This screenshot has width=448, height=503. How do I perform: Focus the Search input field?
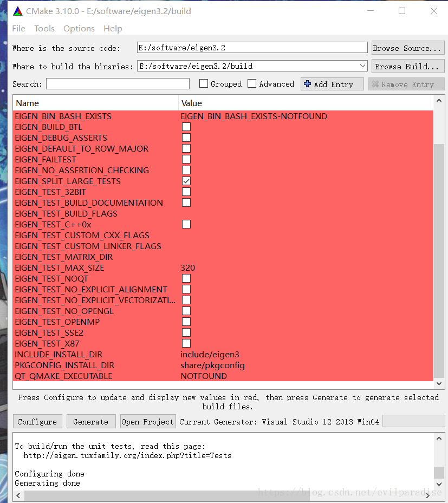(x=118, y=84)
